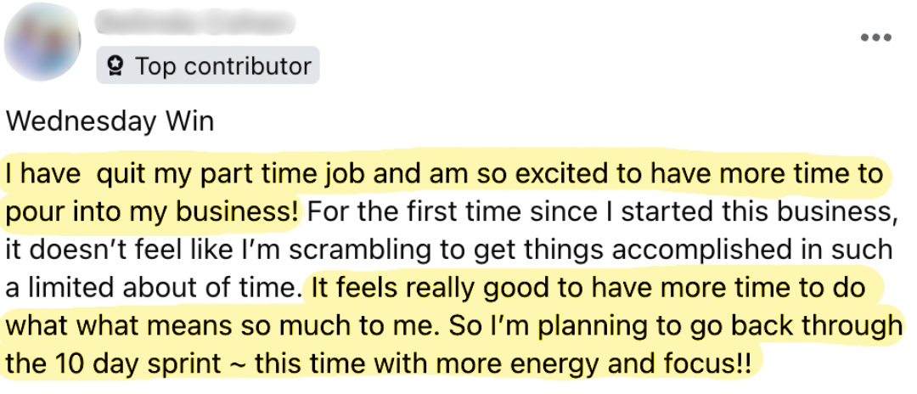Click the "a limited about of time." text

coord(155,288)
